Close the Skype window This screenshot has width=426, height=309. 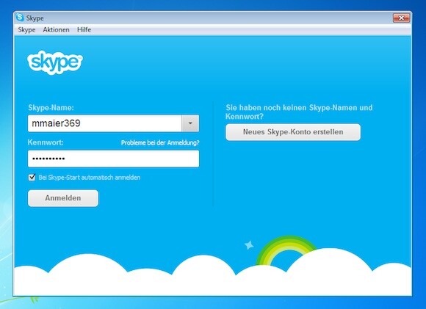tap(401, 18)
